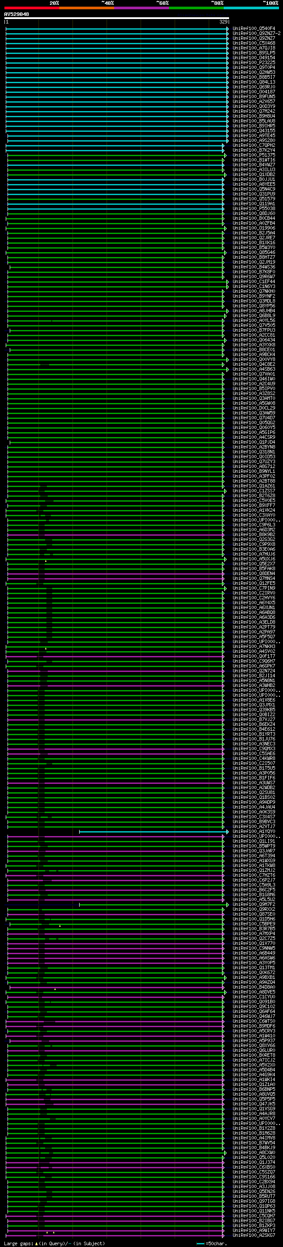The height and width of the screenshot is (1247, 283).
Task: Select label UniRef100_B8K9B2
Action: [x=253, y=534]
